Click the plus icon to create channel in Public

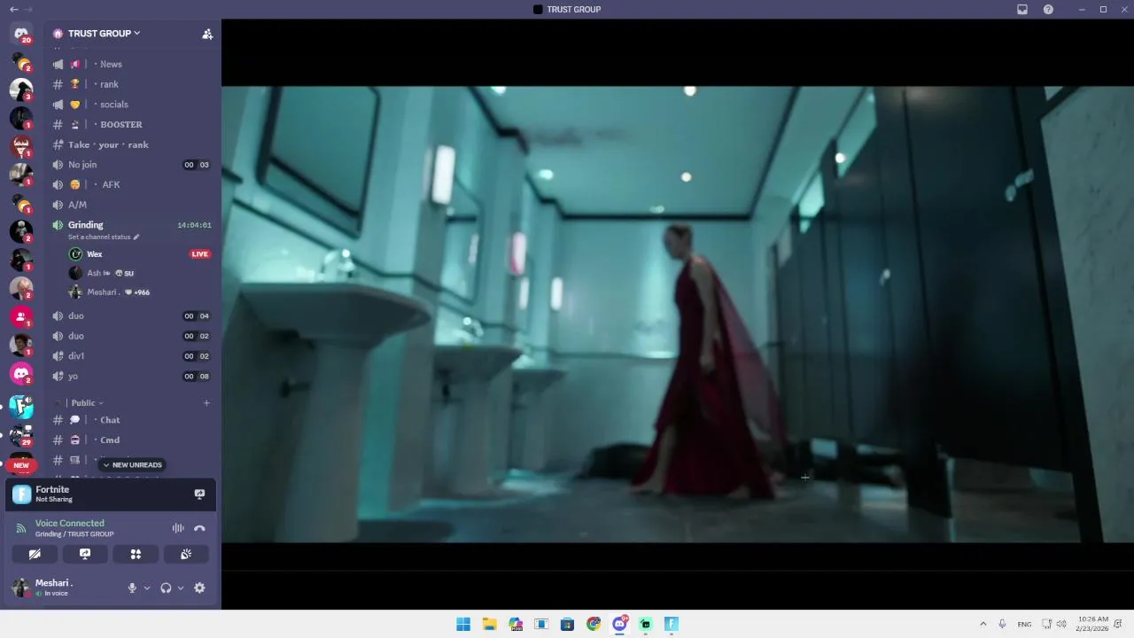click(x=206, y=402)
